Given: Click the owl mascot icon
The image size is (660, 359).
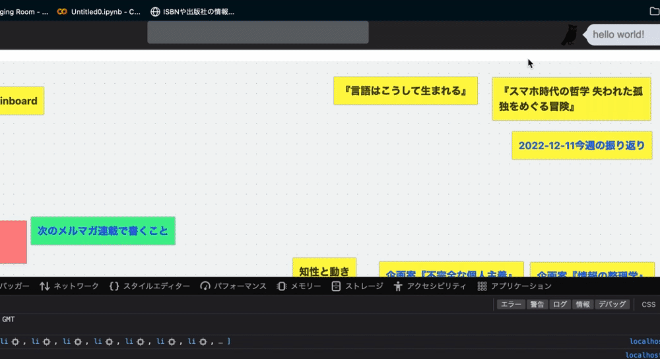Looking at the screenshot, I should tap(570, 35).
